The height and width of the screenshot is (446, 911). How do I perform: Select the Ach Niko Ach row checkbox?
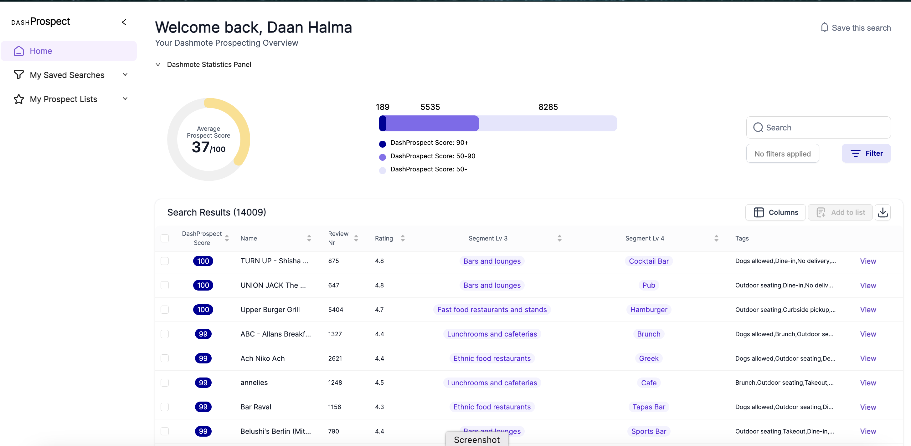165,358
